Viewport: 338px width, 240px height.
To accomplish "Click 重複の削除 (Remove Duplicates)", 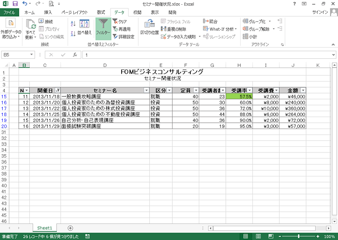I will [174, 29].
